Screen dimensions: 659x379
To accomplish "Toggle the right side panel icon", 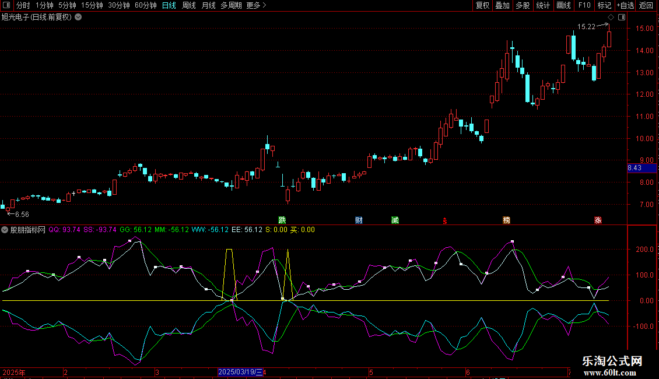I will click(x=622, y=17).
